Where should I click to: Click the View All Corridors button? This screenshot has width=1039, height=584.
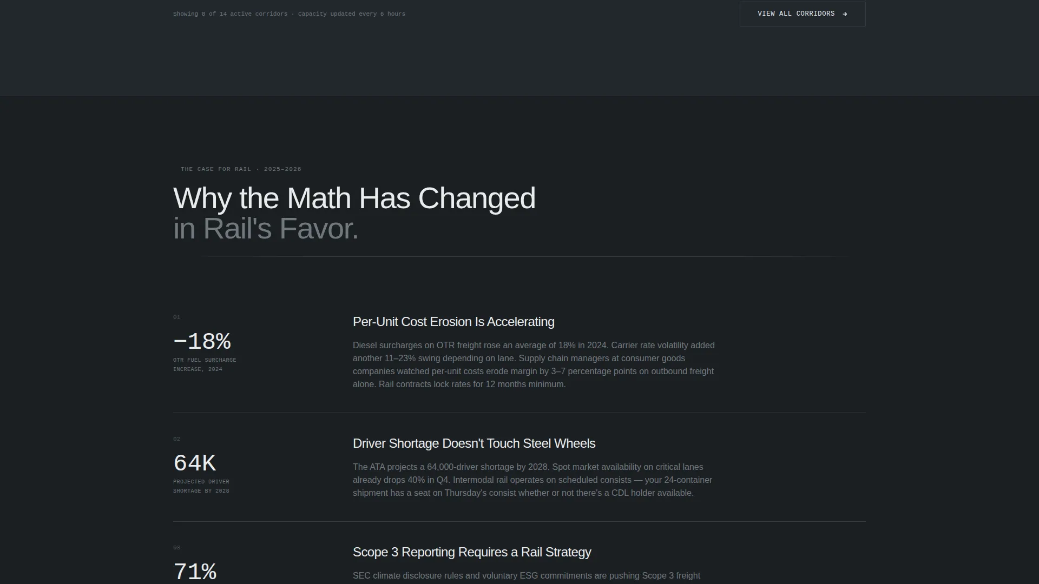pyautogui.click(x=803, y=14)
